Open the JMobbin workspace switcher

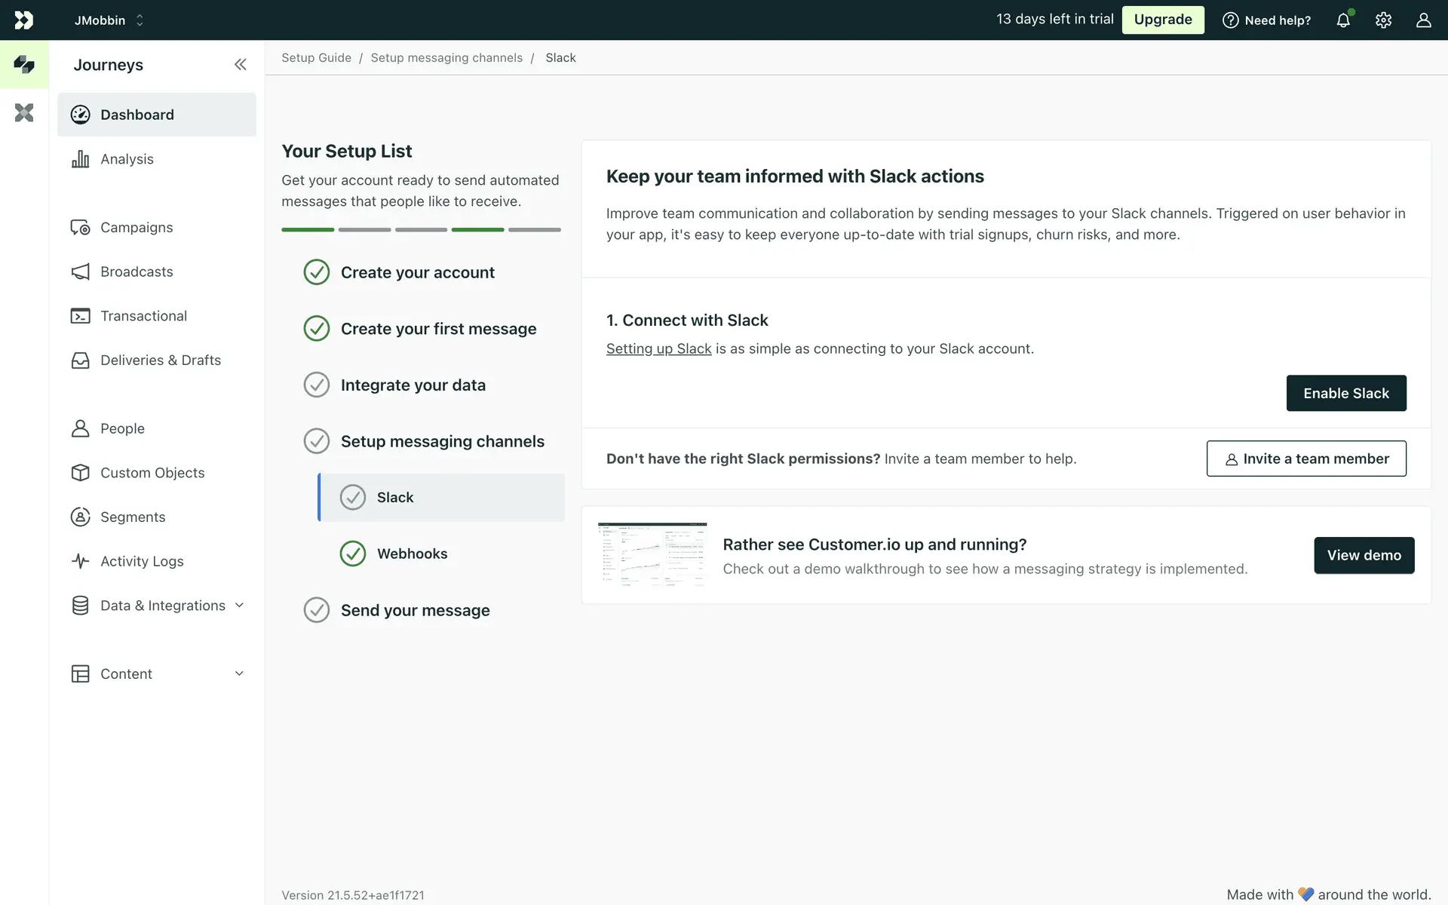coord(109,20)
